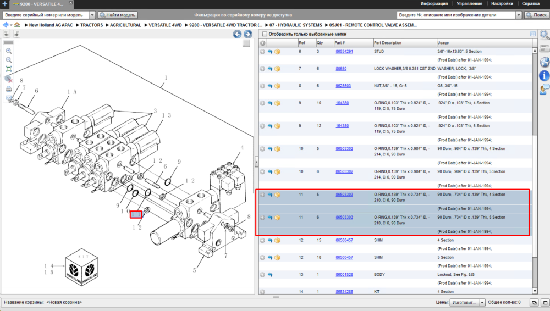
Task: Focus the serial number or model input field
Action: point(46,15)
